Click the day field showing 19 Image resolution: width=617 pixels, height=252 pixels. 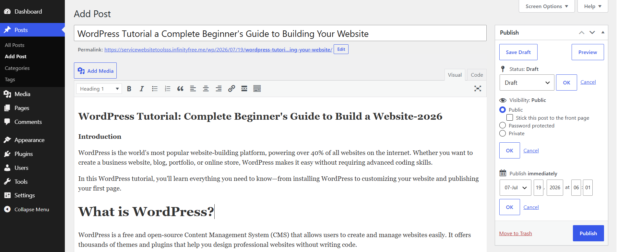point(539,188)
